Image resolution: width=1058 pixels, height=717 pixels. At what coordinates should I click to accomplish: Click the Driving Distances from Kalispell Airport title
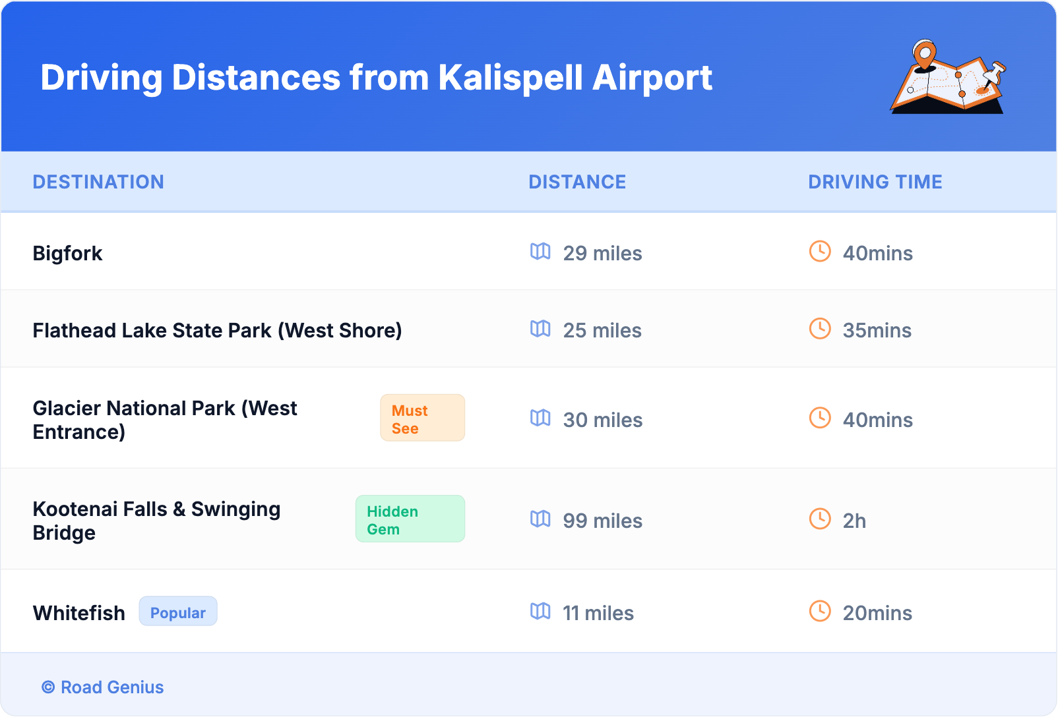(376, 78)
